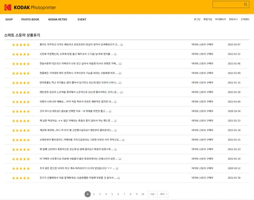Open the review beginning '아 카메라 너무좋구요'
The height and width of the screenshot is (200, 254).
click(78, 159)
